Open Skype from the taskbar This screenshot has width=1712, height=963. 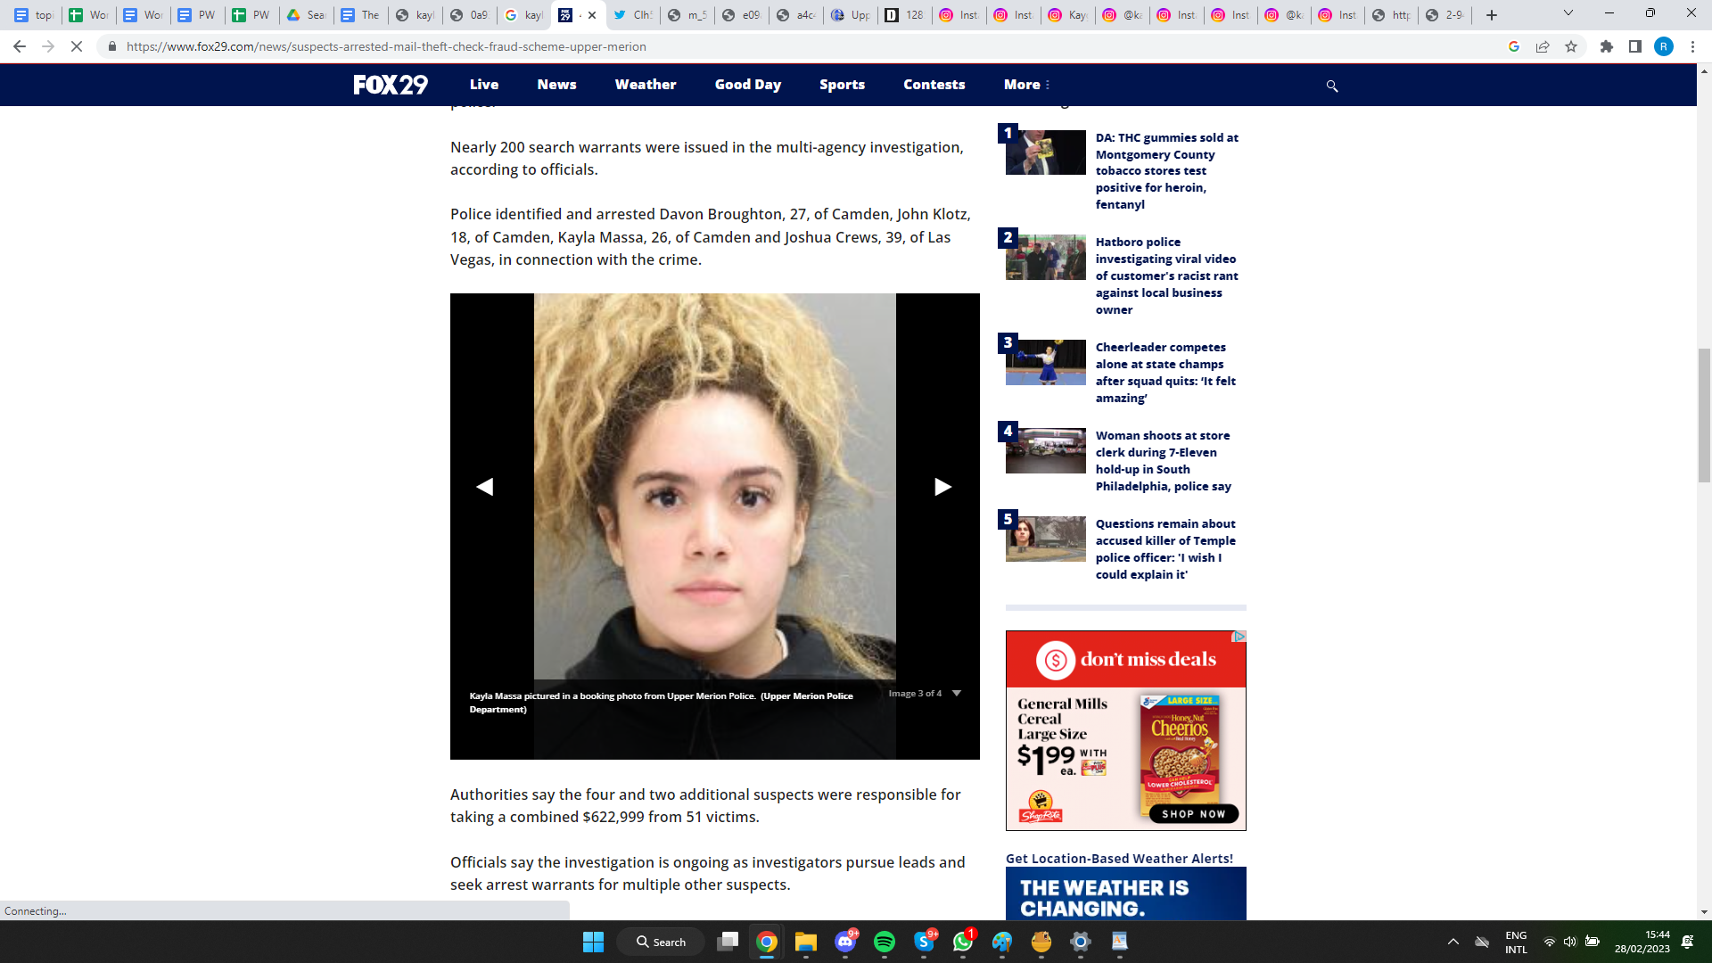tap(924, 942)
